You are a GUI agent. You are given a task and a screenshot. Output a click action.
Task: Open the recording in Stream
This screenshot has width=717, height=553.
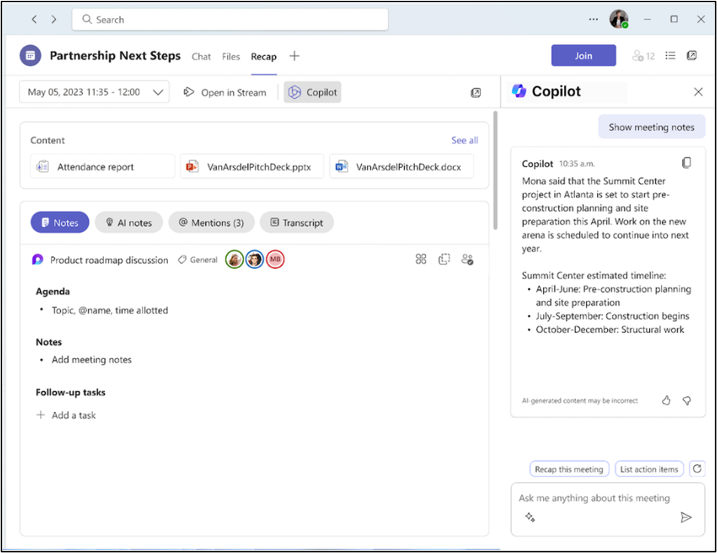225,93
